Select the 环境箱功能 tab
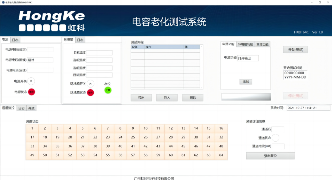The image size is (334, 182). pyautogui.click(x=246, y=44)
